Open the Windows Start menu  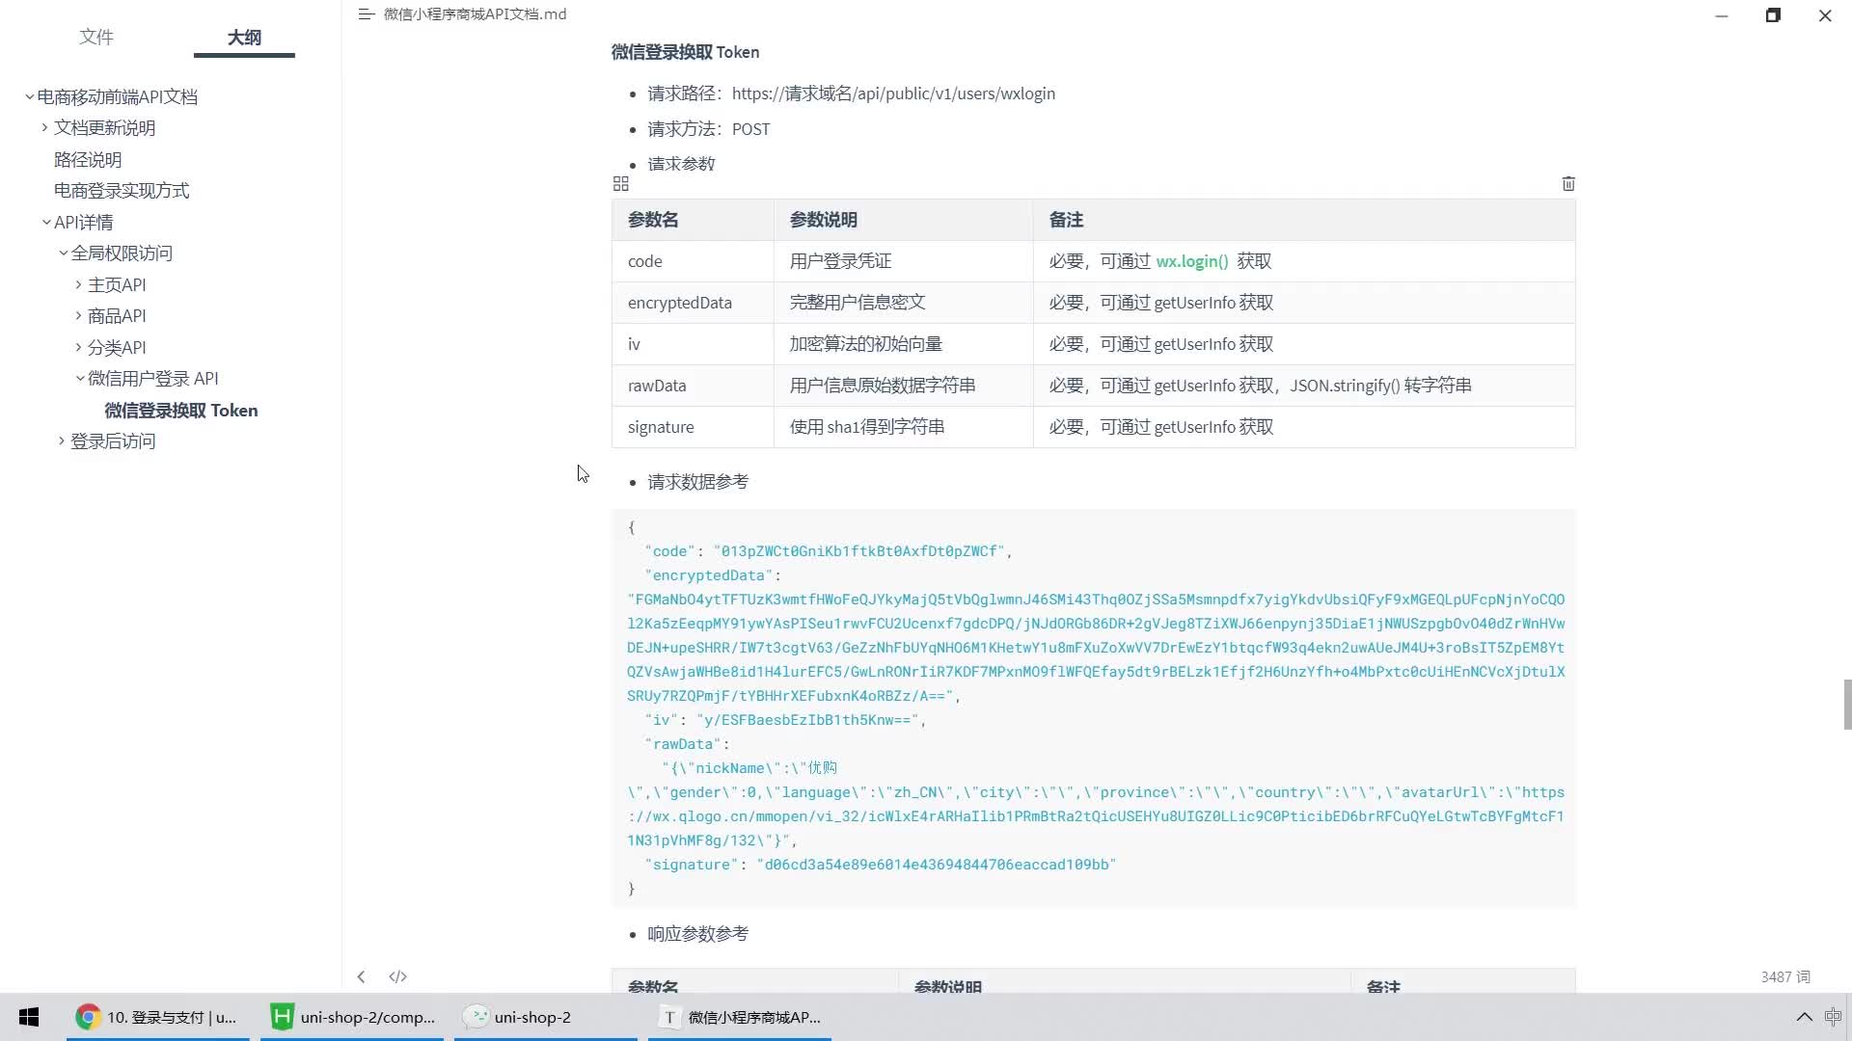29,1017
